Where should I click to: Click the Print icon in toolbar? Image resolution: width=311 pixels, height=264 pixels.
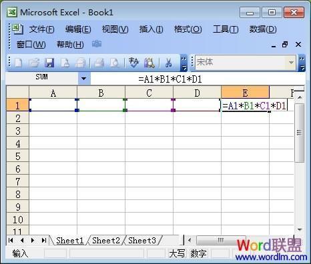(99, 63)
